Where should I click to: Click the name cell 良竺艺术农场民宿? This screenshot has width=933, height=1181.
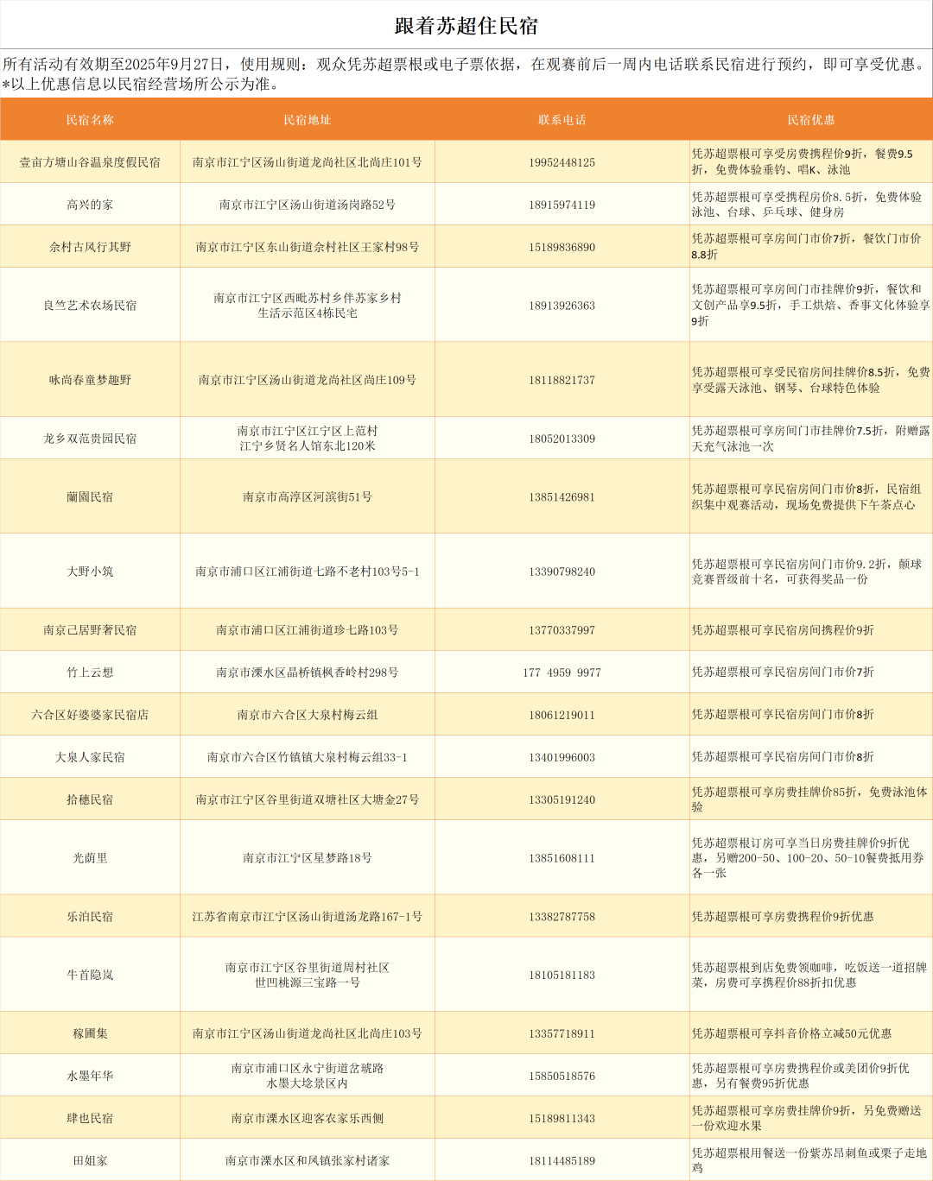(x=90, y=306)
